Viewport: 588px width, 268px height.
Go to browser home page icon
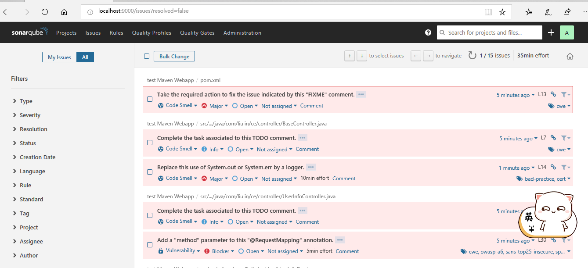click(64, 12)
